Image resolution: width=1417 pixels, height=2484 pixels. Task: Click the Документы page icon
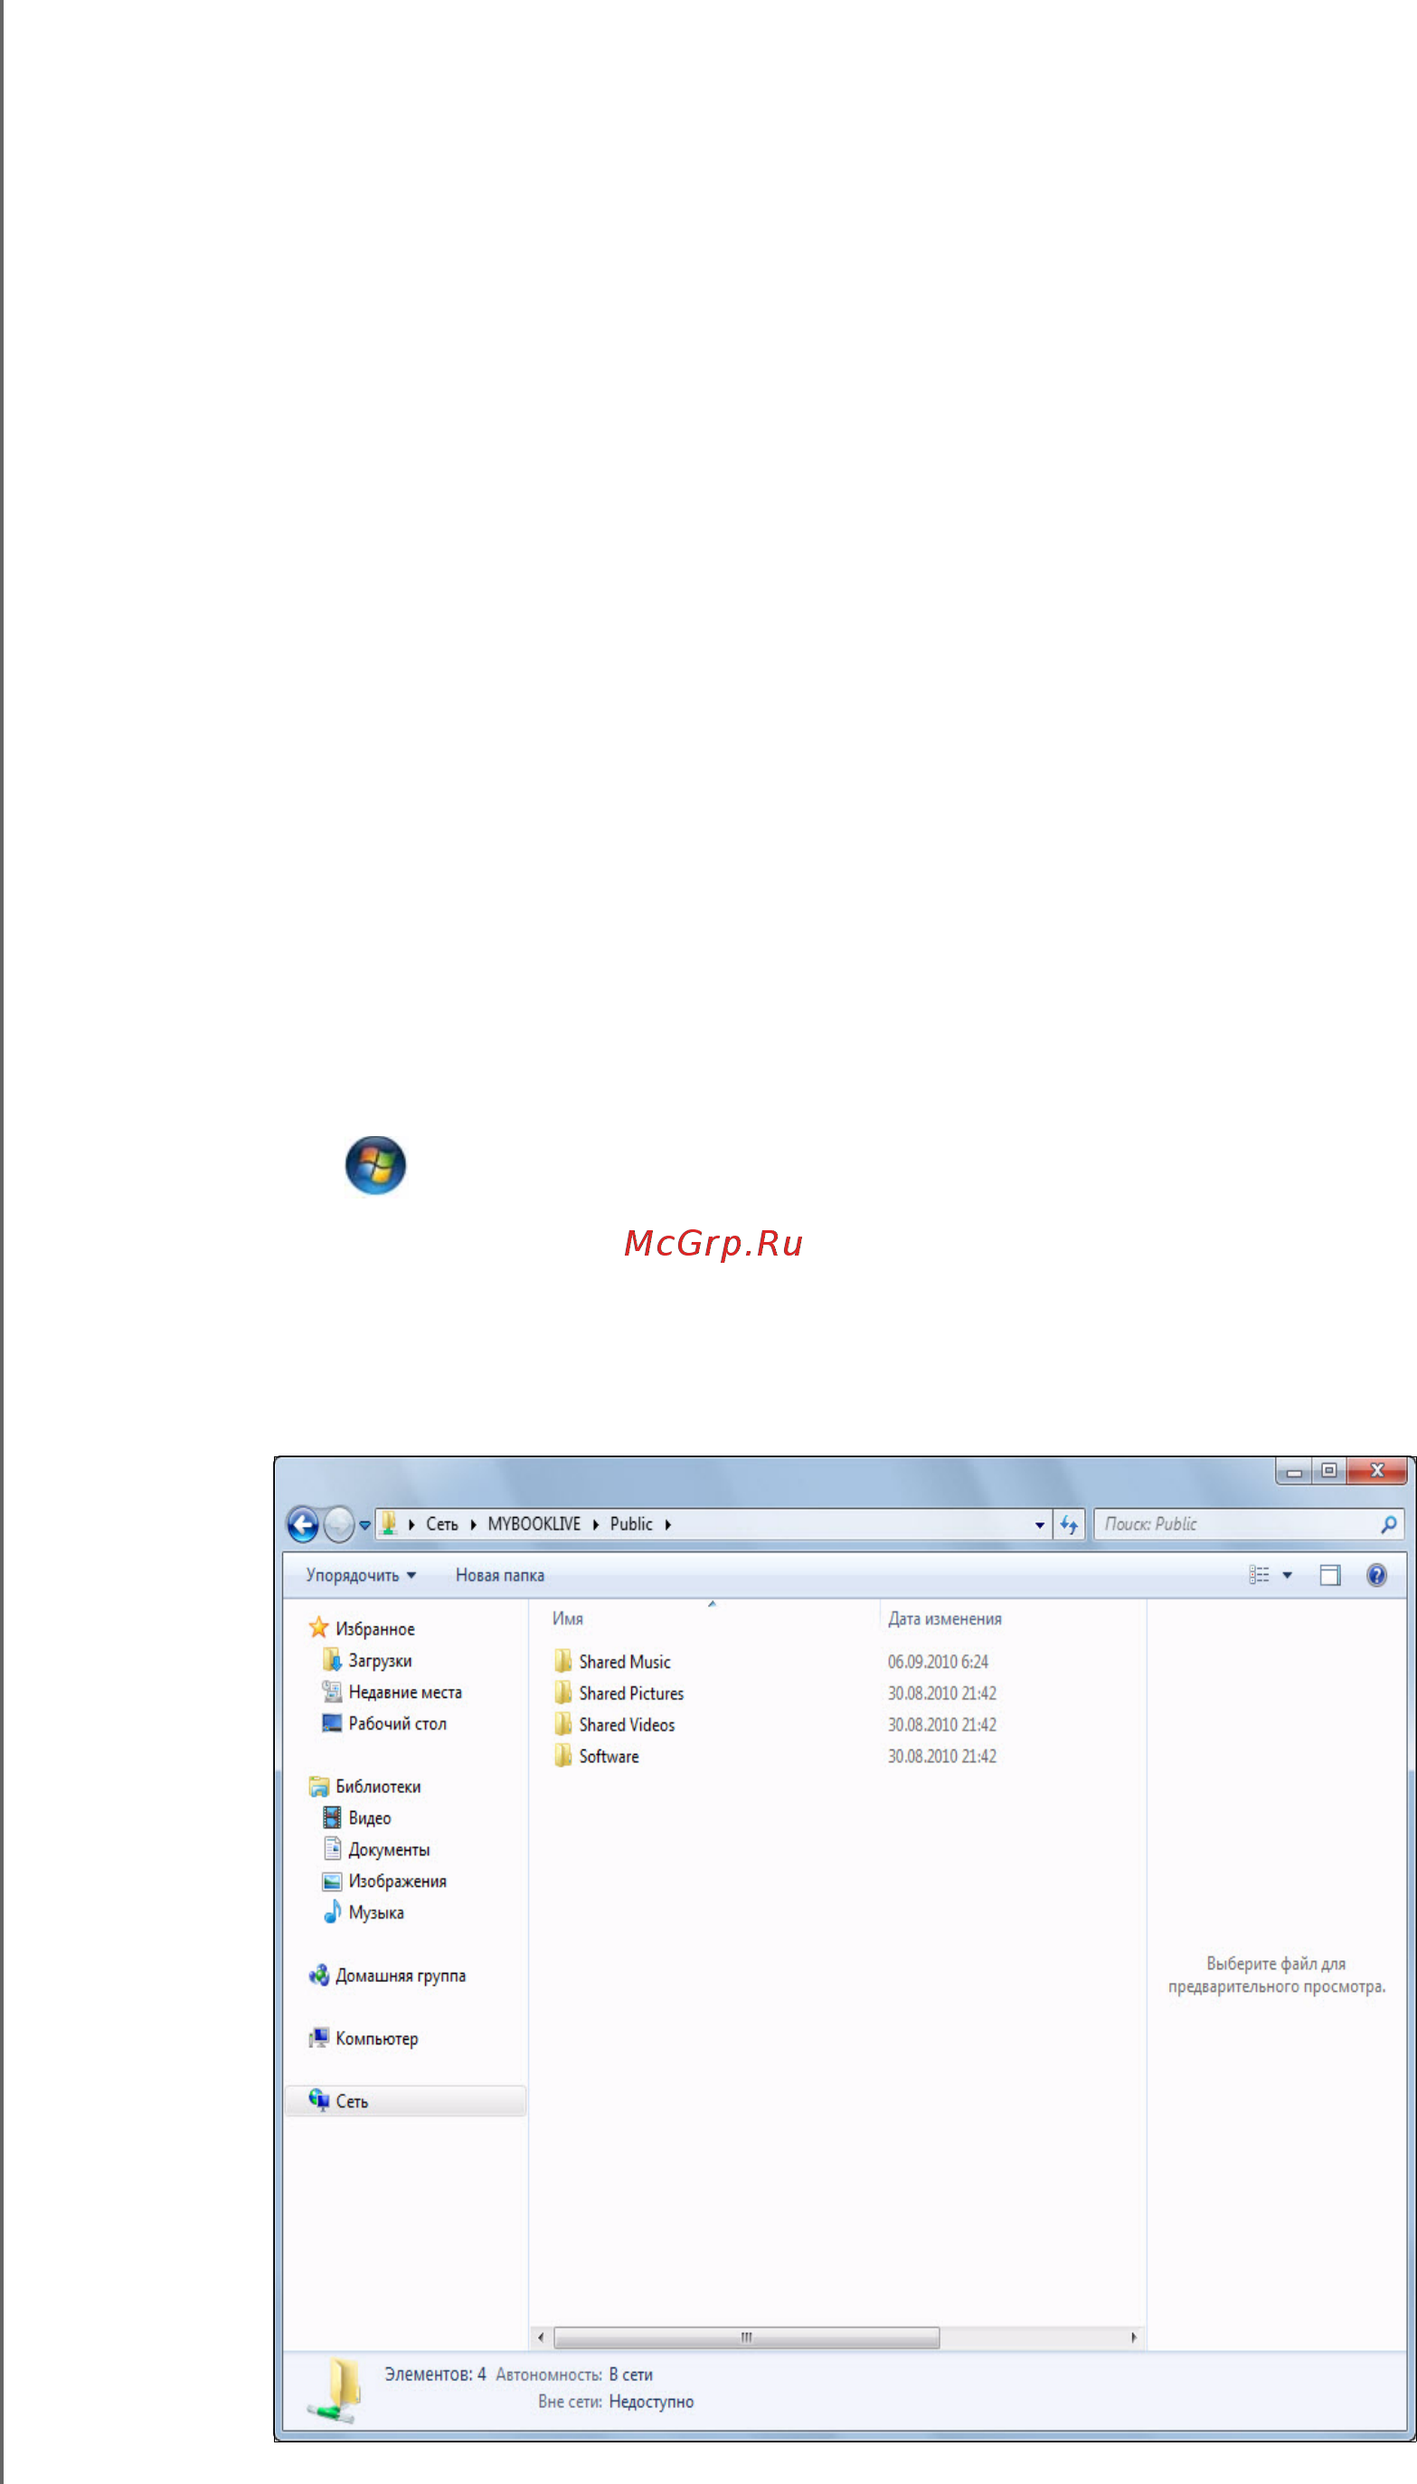point(332,1848)
